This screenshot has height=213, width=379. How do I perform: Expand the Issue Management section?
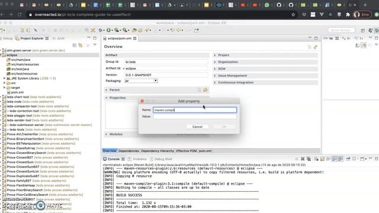click(215, 76)
